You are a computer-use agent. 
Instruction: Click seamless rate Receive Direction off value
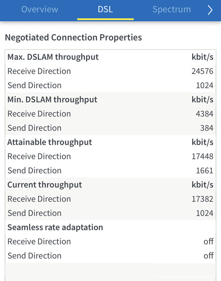[x=209, y=242]
